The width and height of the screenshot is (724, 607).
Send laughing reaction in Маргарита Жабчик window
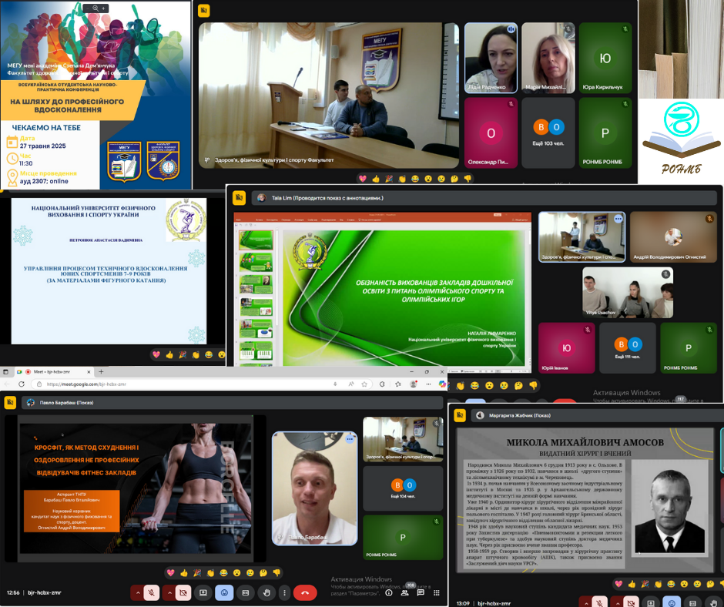point(671,584)
